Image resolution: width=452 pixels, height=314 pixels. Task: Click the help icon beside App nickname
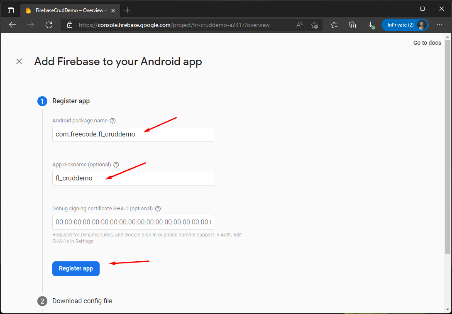[116, 164]
